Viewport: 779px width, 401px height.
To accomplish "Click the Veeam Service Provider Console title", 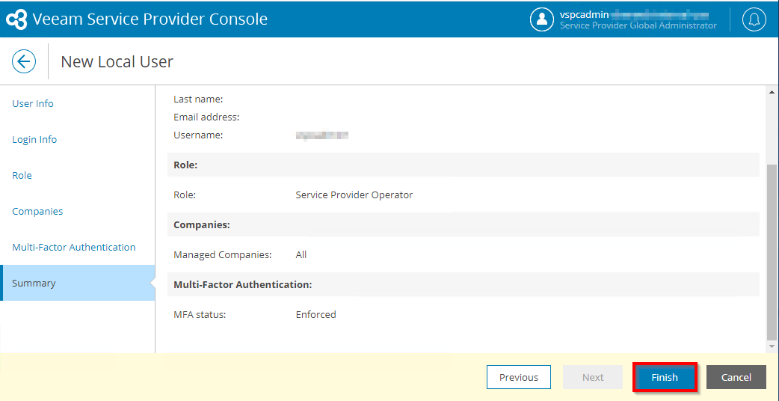I will [150, 19].
